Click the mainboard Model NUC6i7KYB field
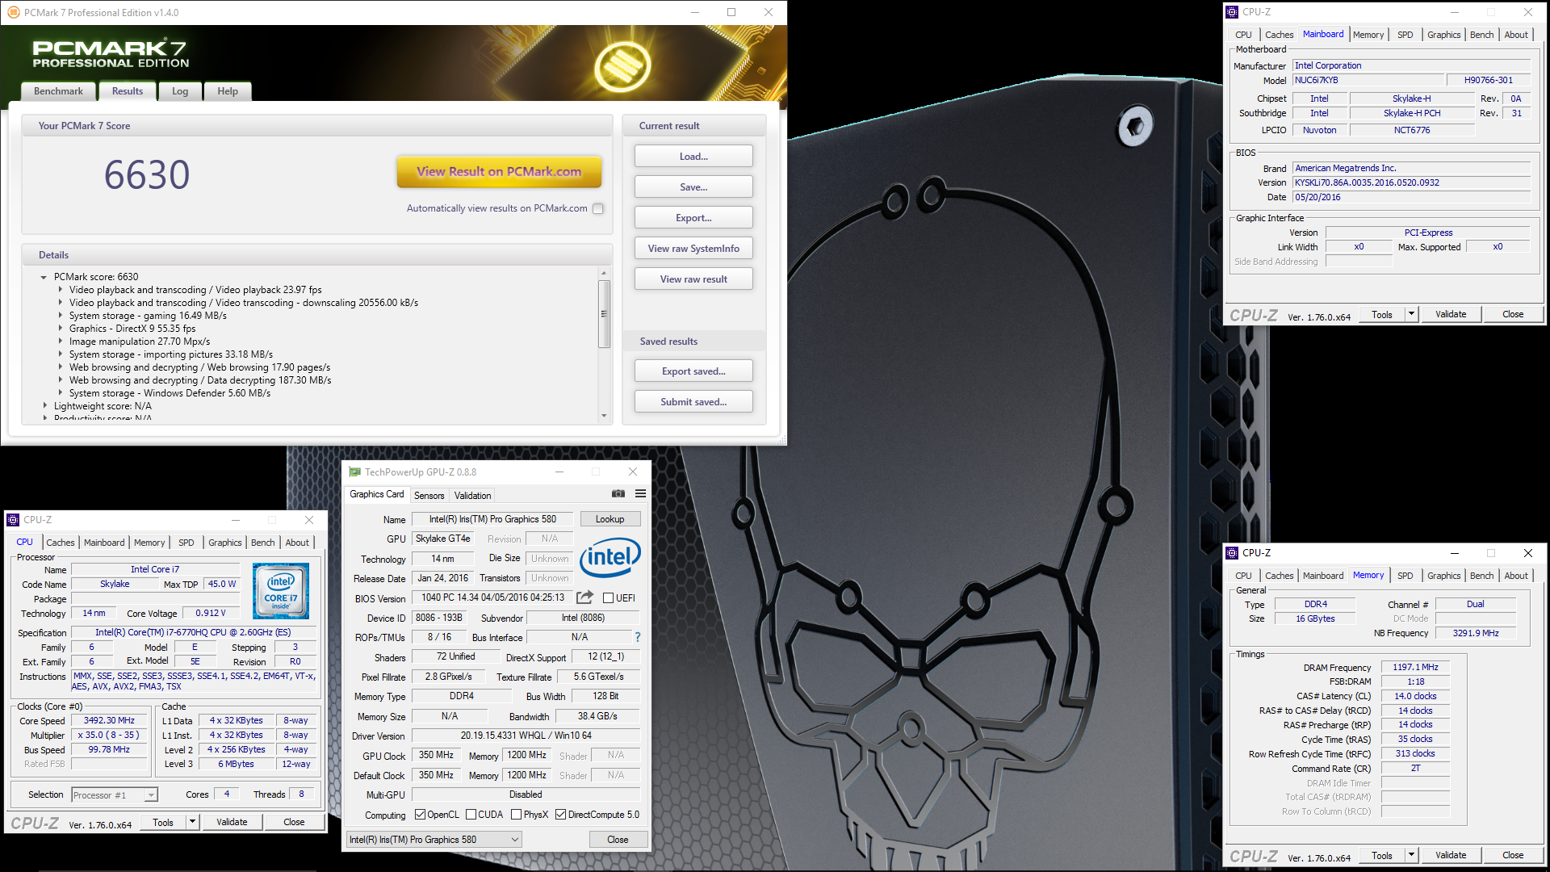1550x872 pixels. [x=1367, y=80]
